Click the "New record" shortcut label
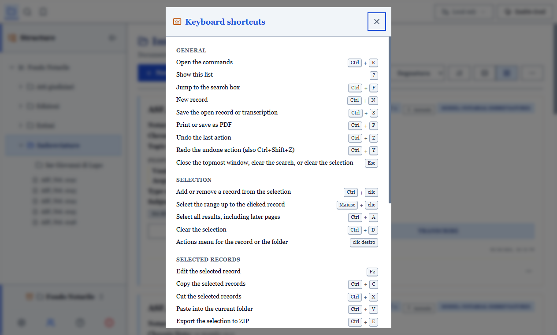Image resolution: width=557 pixels, height=335 pixels. [192, 99]
